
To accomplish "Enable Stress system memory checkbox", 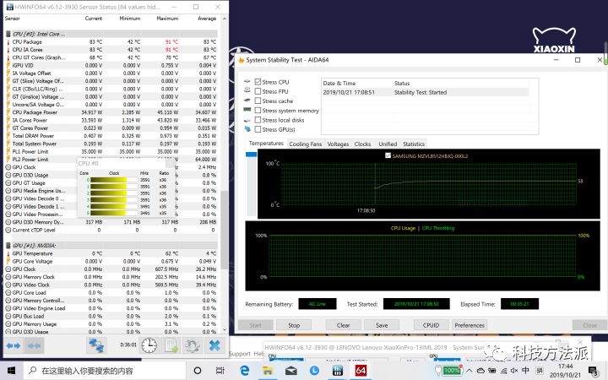I will click(258, 111).
